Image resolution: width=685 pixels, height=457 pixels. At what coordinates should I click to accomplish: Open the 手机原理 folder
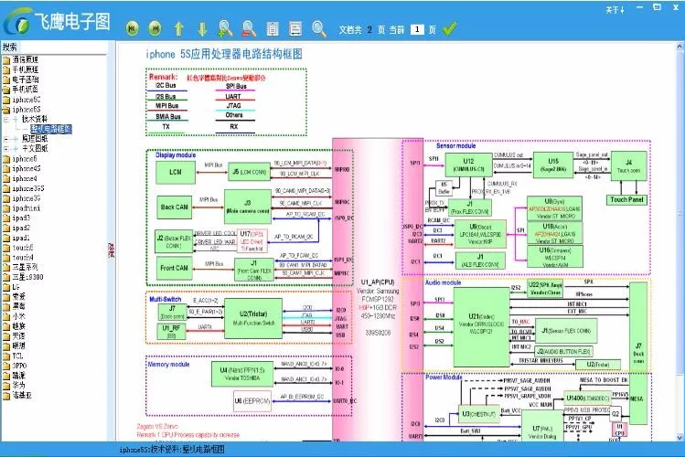coord(20,69)
